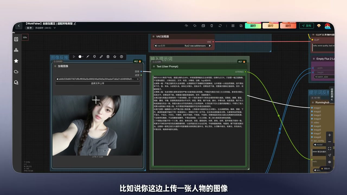Zoom out with the minus icon
This screenshot has width=347, height=195.
pyautogui.click(x=329, y=142)
